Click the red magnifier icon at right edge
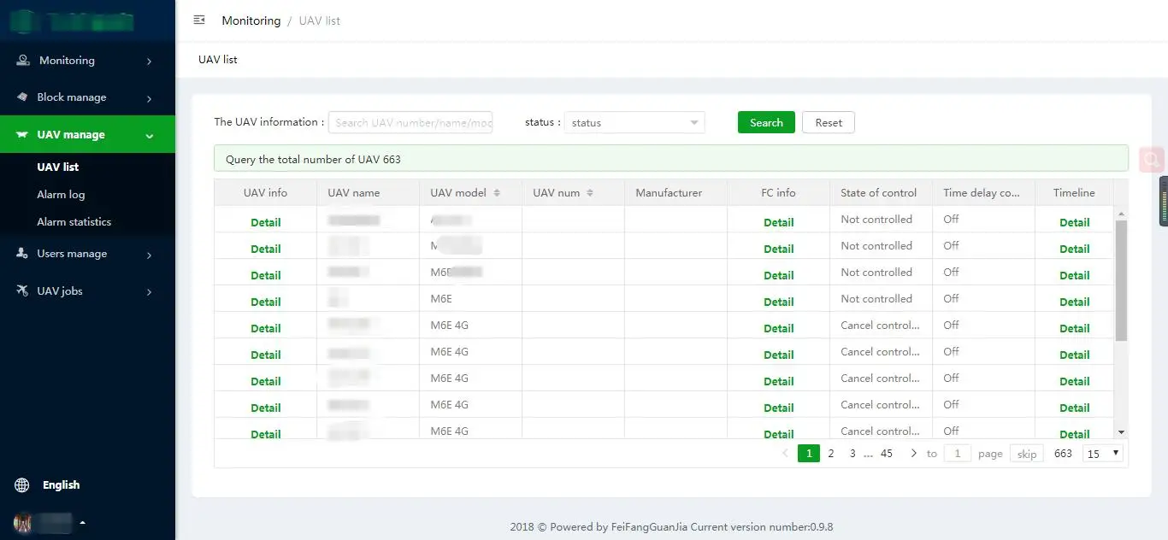 click(1153, 159)
